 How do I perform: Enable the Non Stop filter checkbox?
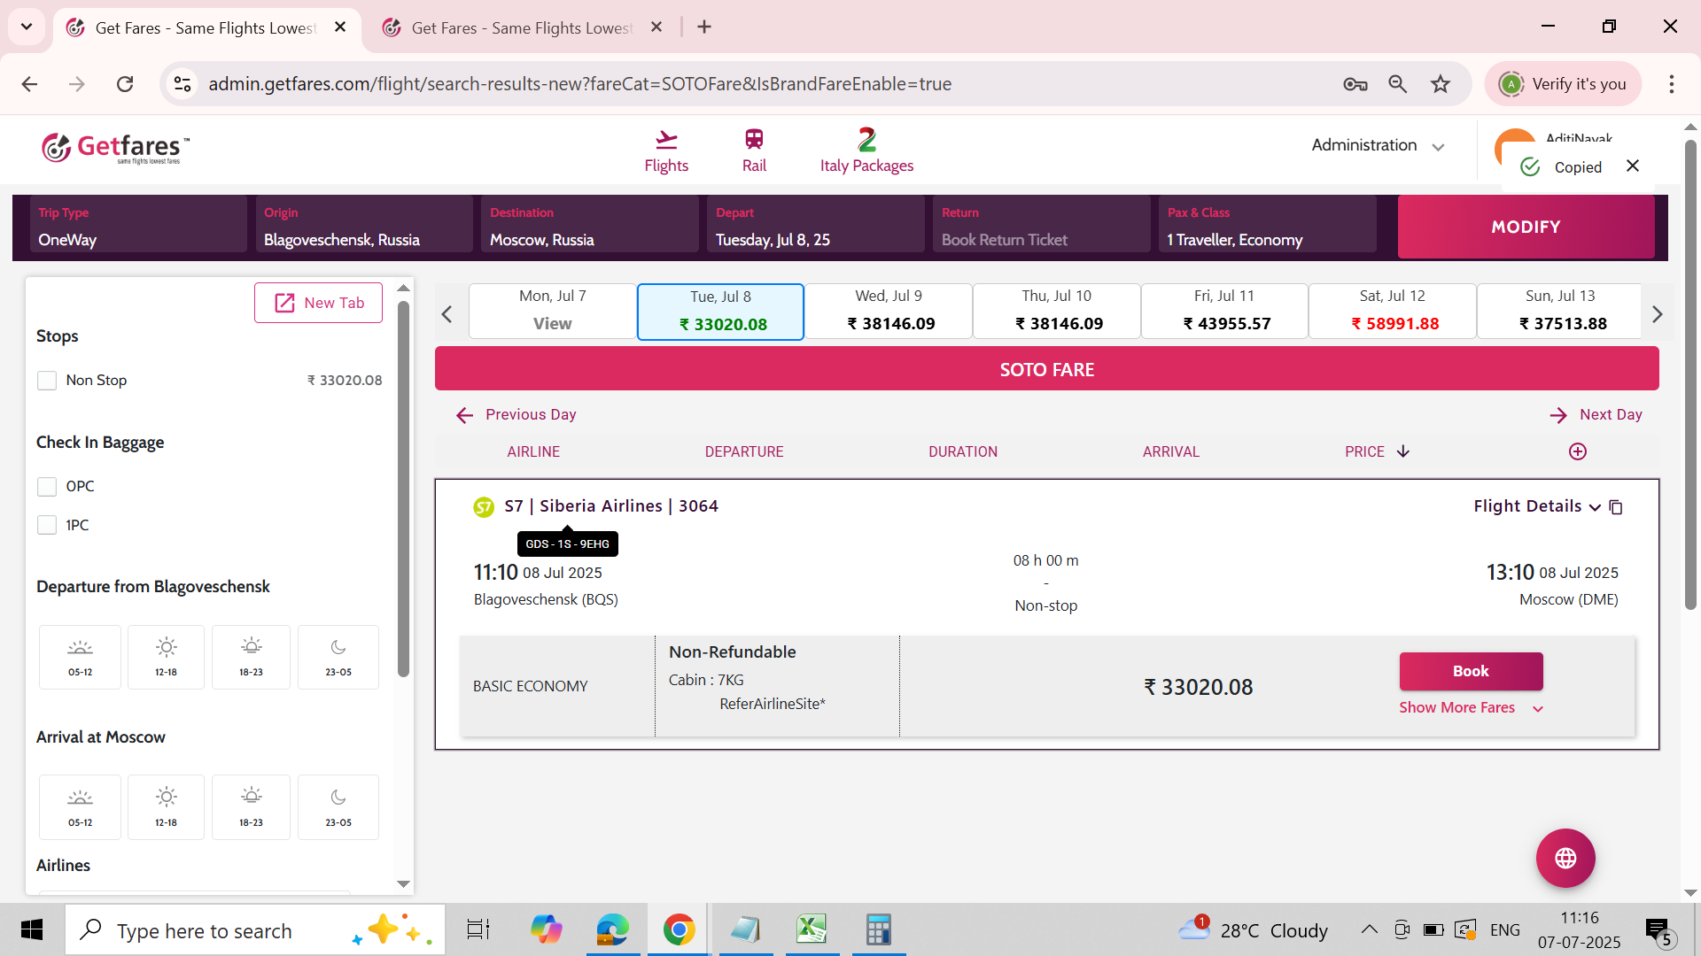coord(47,381)
